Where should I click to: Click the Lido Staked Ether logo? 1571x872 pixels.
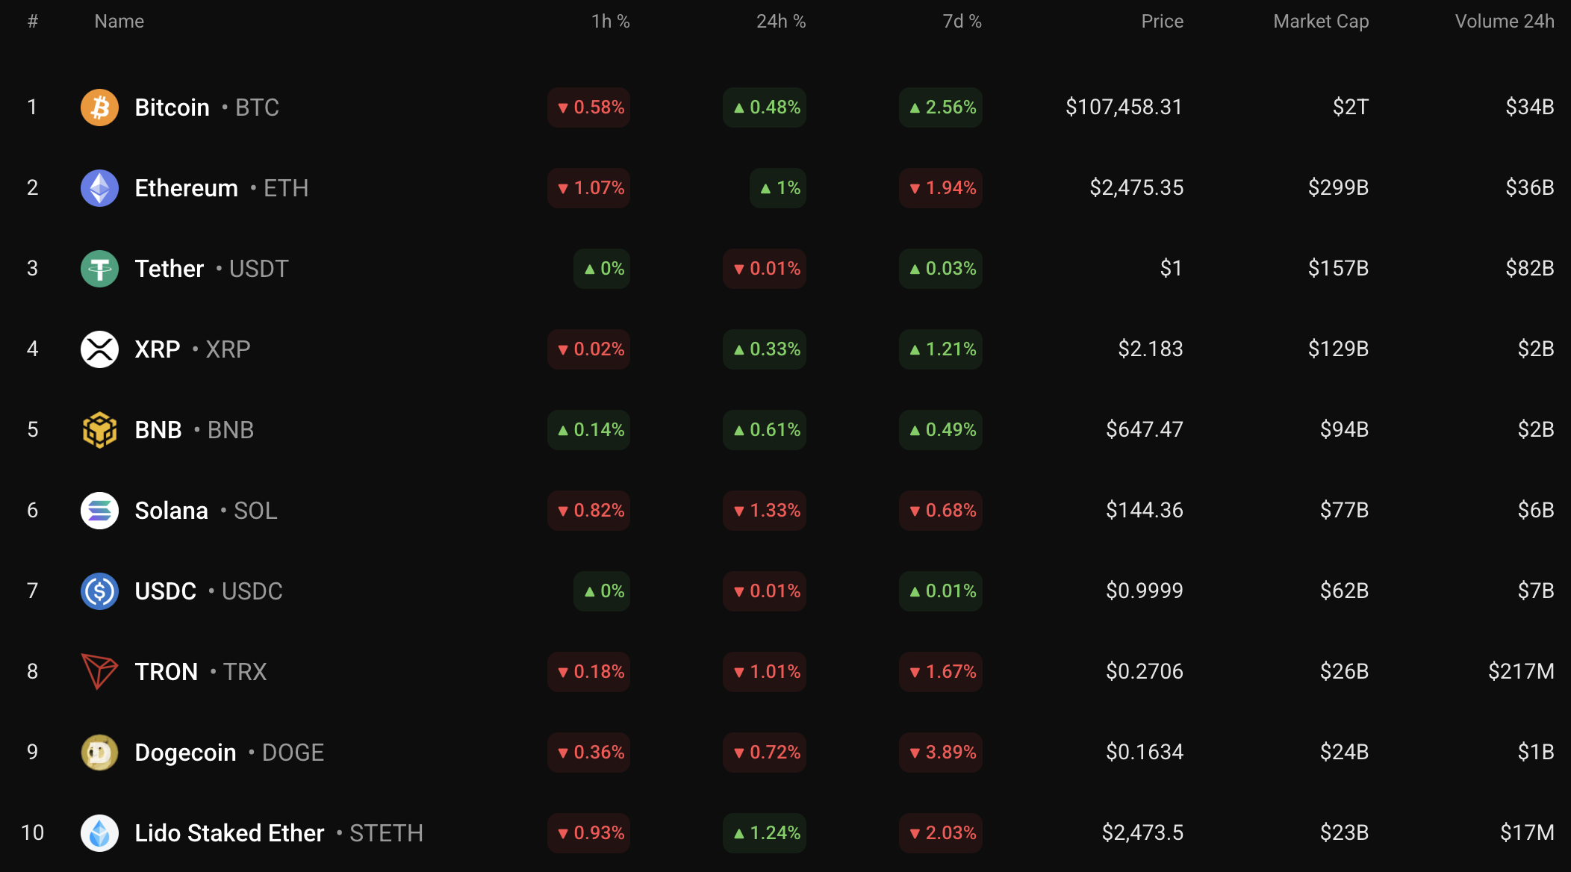pyautogui.click(x=99, y=833)
